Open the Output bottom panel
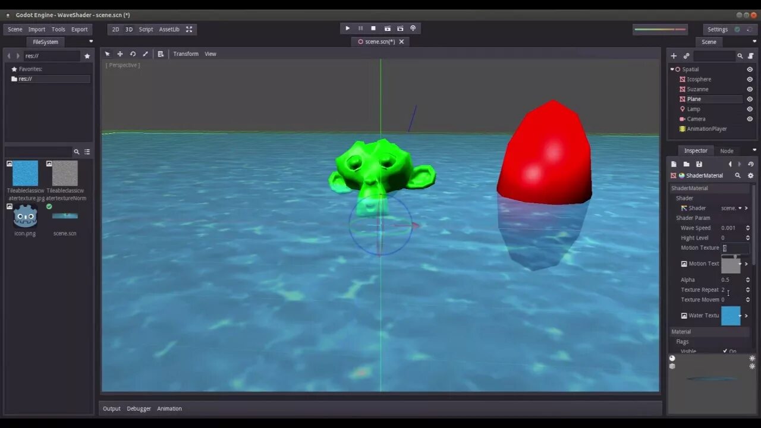 pyautogui.click(x=112, y=408)
